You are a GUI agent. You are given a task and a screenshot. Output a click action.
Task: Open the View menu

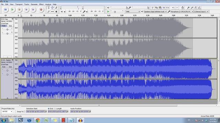(12, 4)
